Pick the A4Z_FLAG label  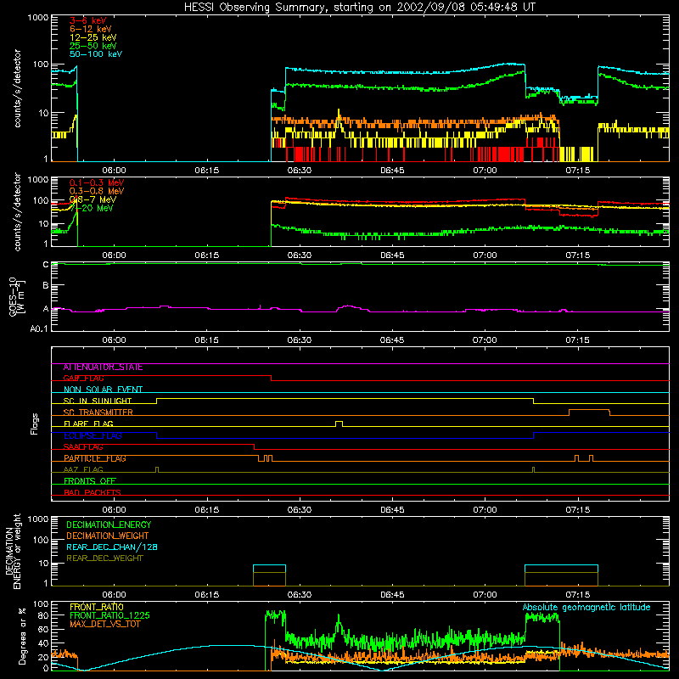(x=83, y=469)
